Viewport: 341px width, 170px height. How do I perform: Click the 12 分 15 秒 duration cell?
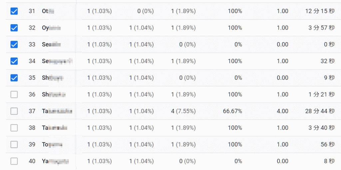[x=320, y=11]
